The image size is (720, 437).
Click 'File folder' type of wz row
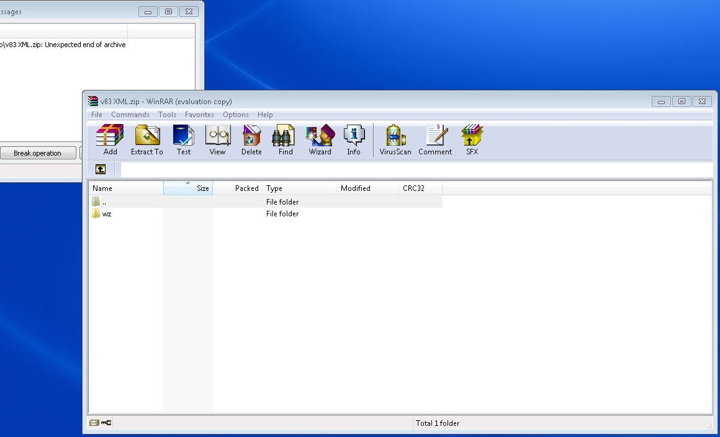click(282, 214)
